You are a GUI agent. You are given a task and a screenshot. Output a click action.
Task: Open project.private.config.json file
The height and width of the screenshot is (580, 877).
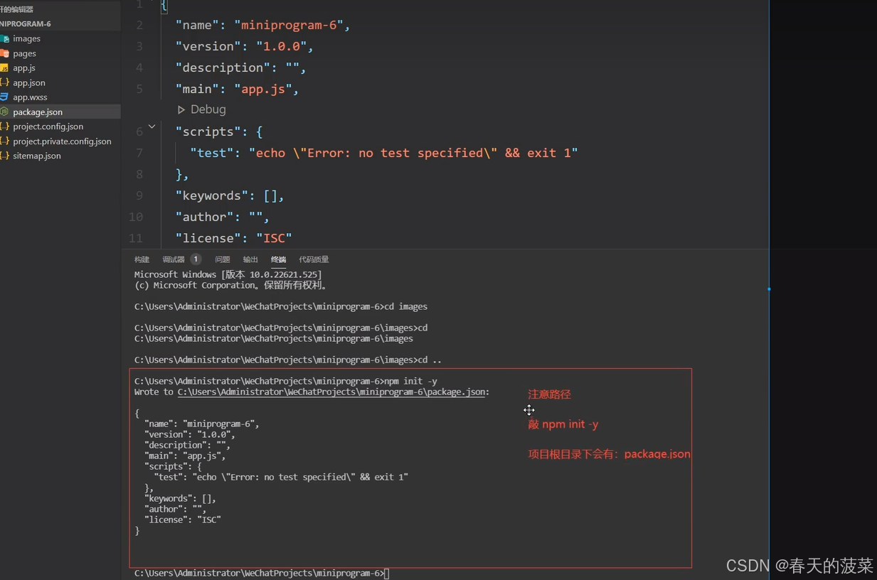(x=60, y=141)
